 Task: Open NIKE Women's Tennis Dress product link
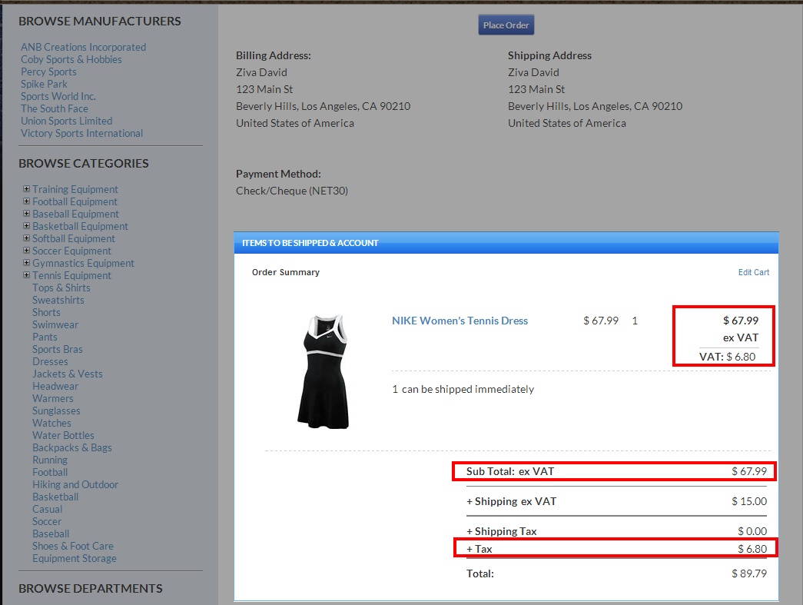coord(460,321)
